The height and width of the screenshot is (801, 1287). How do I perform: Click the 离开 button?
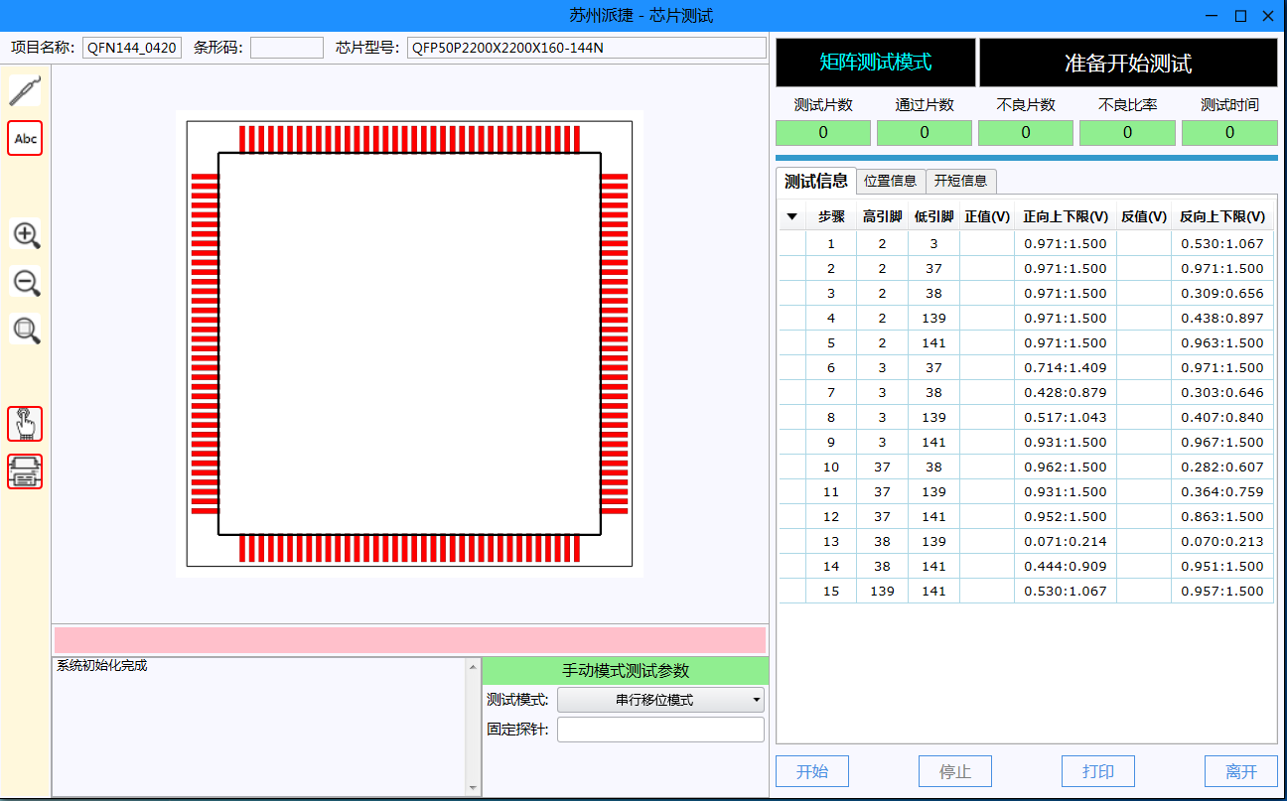(x=1241, y=771)
